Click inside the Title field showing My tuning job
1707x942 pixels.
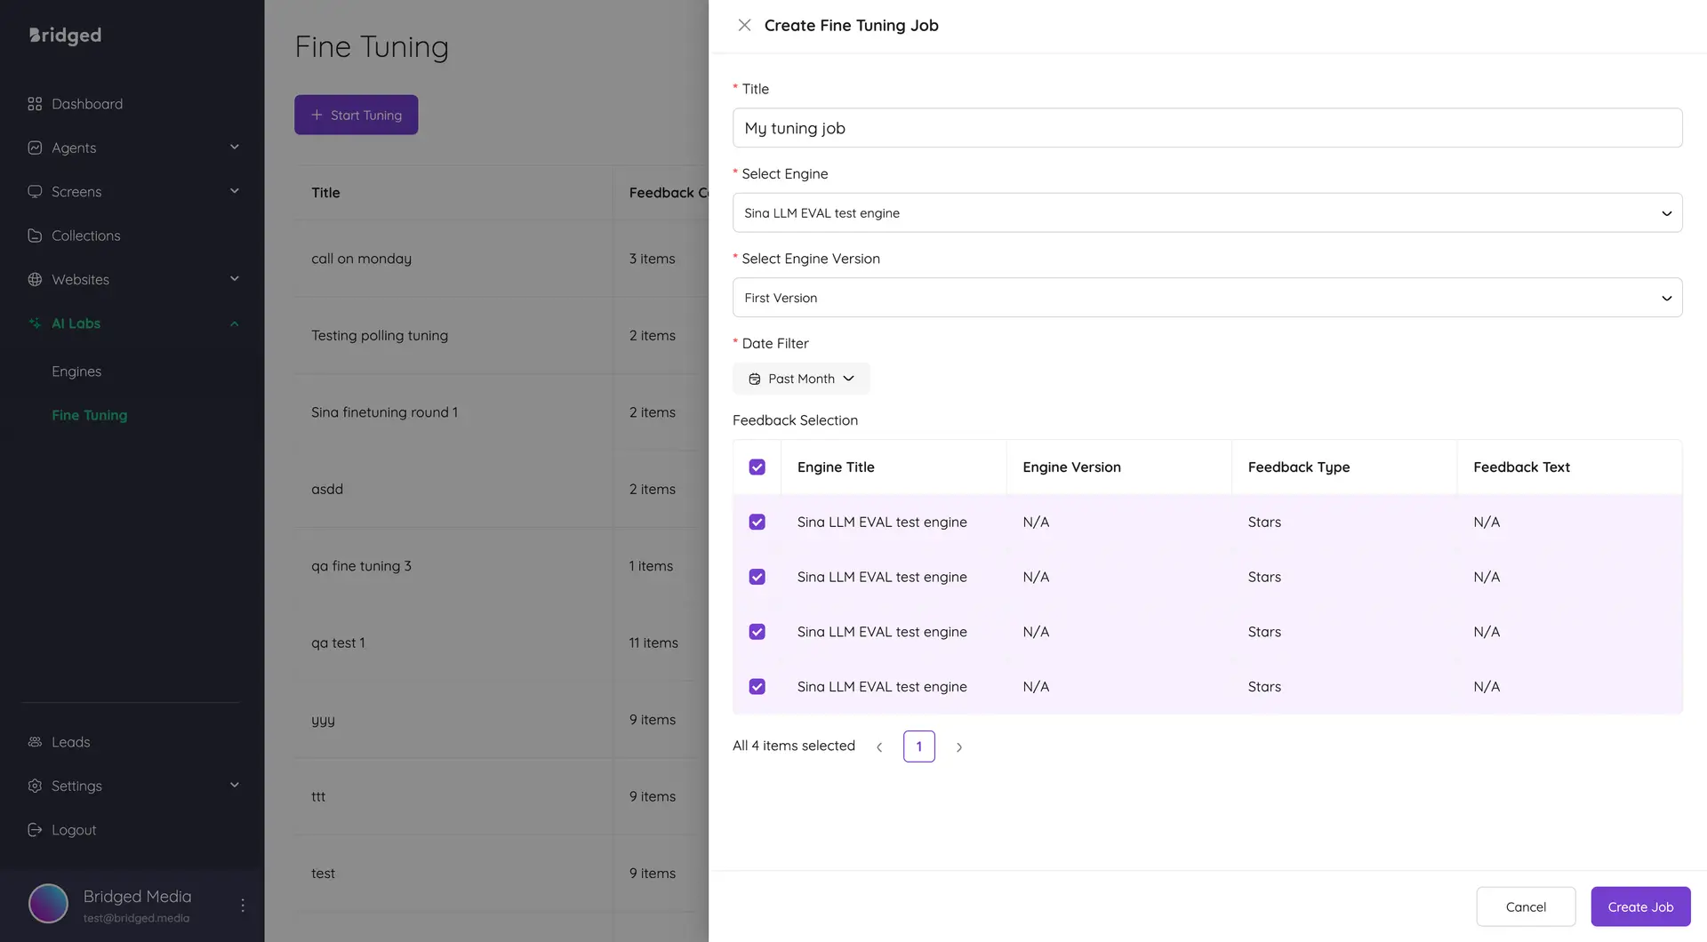[1206, 128]
